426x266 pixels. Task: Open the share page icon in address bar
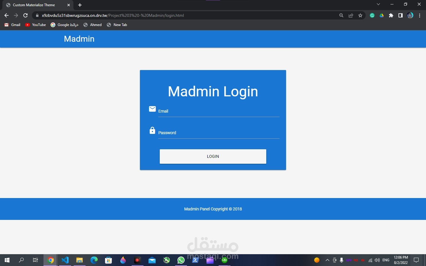[x=351, y=15]
